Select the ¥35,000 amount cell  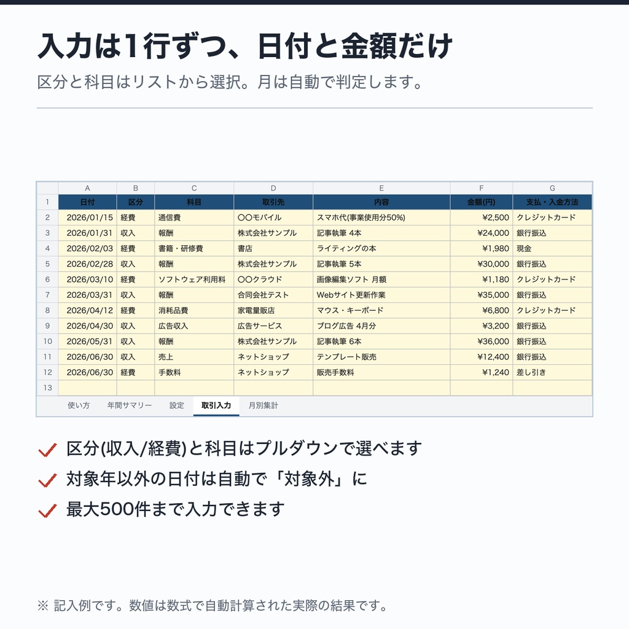point(482,295)
